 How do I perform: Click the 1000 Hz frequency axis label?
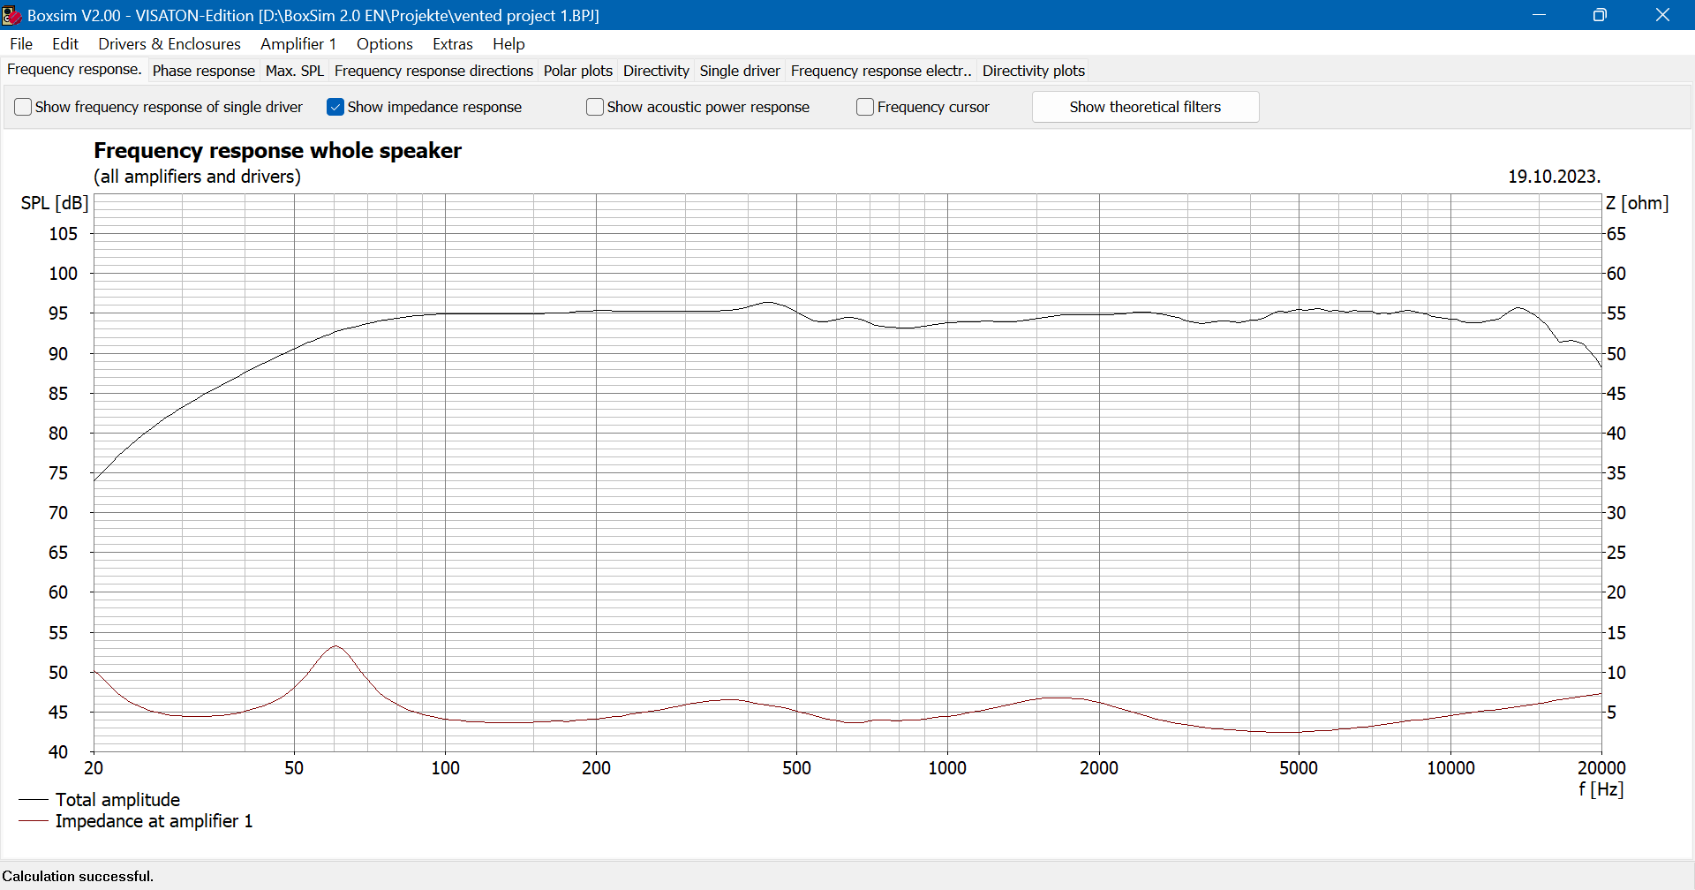947,768
